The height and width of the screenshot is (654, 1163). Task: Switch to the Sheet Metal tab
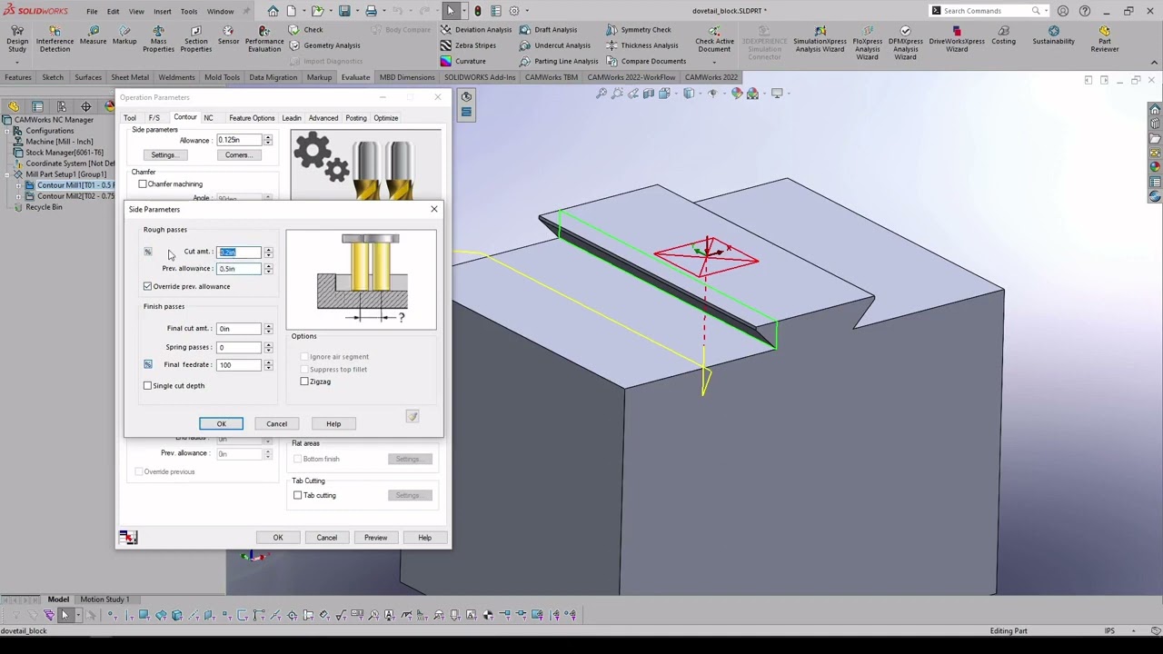(130, 77)
